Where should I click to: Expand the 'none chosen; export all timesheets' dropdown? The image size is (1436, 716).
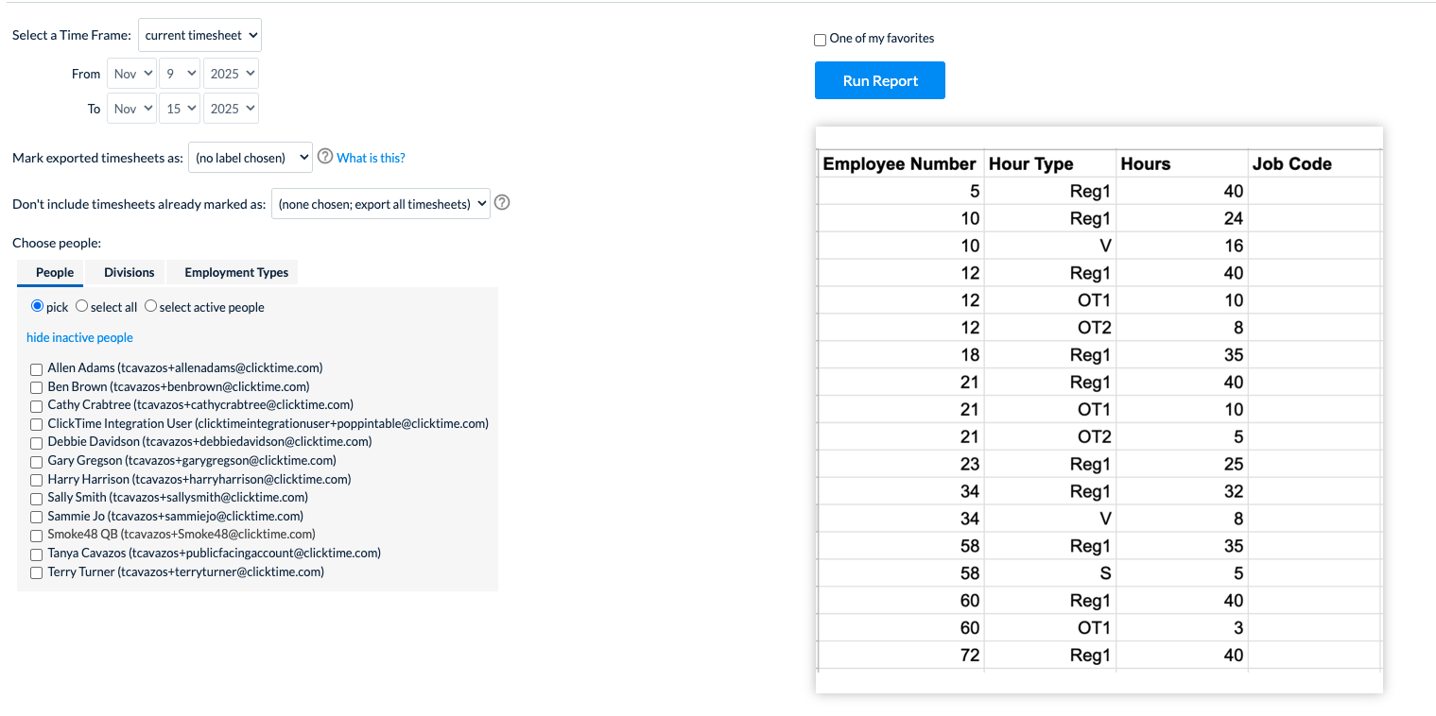click(381, 203)
